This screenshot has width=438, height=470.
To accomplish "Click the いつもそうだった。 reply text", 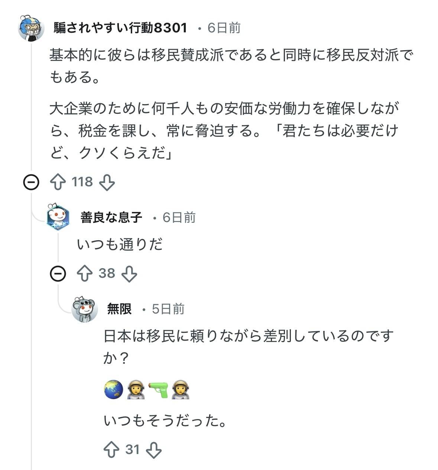I will click(x=165, y=421).
